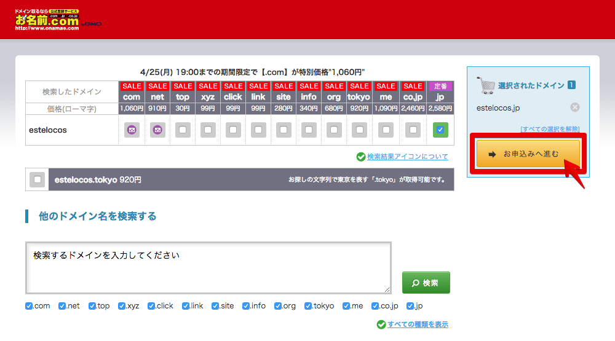615x341 pixels.
Task: Click the mail icon under .net column
Action: click(157, 130)
